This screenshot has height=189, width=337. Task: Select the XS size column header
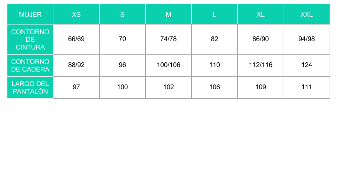click(76, 14)
